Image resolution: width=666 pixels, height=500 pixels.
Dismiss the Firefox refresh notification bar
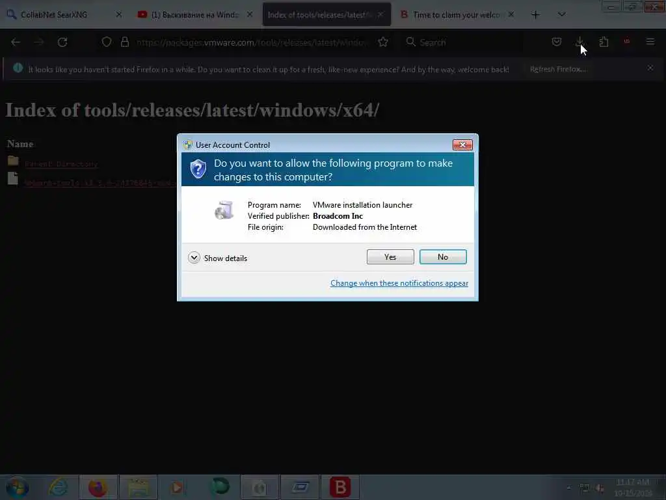[650, 68]
